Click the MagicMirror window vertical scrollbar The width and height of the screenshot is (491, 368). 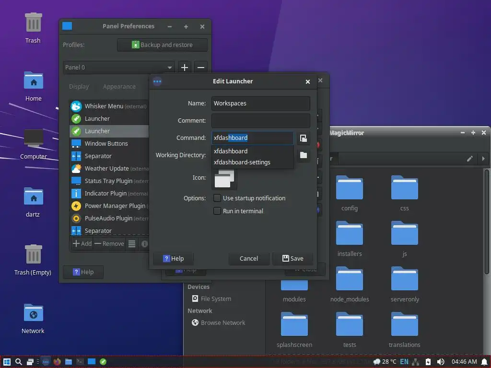(x=487, y=222)
